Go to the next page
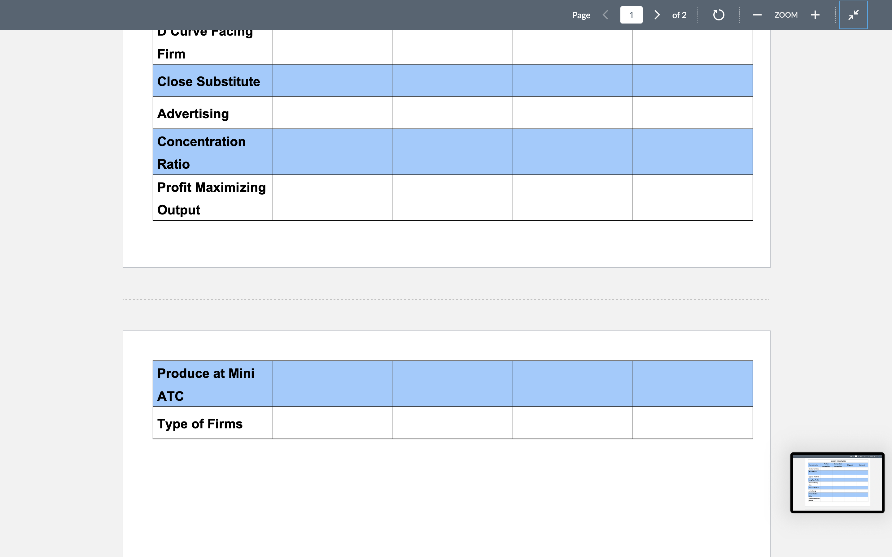The width and height of the screenshot is (892, 557). pyautogui.click(x=657, y=15)
